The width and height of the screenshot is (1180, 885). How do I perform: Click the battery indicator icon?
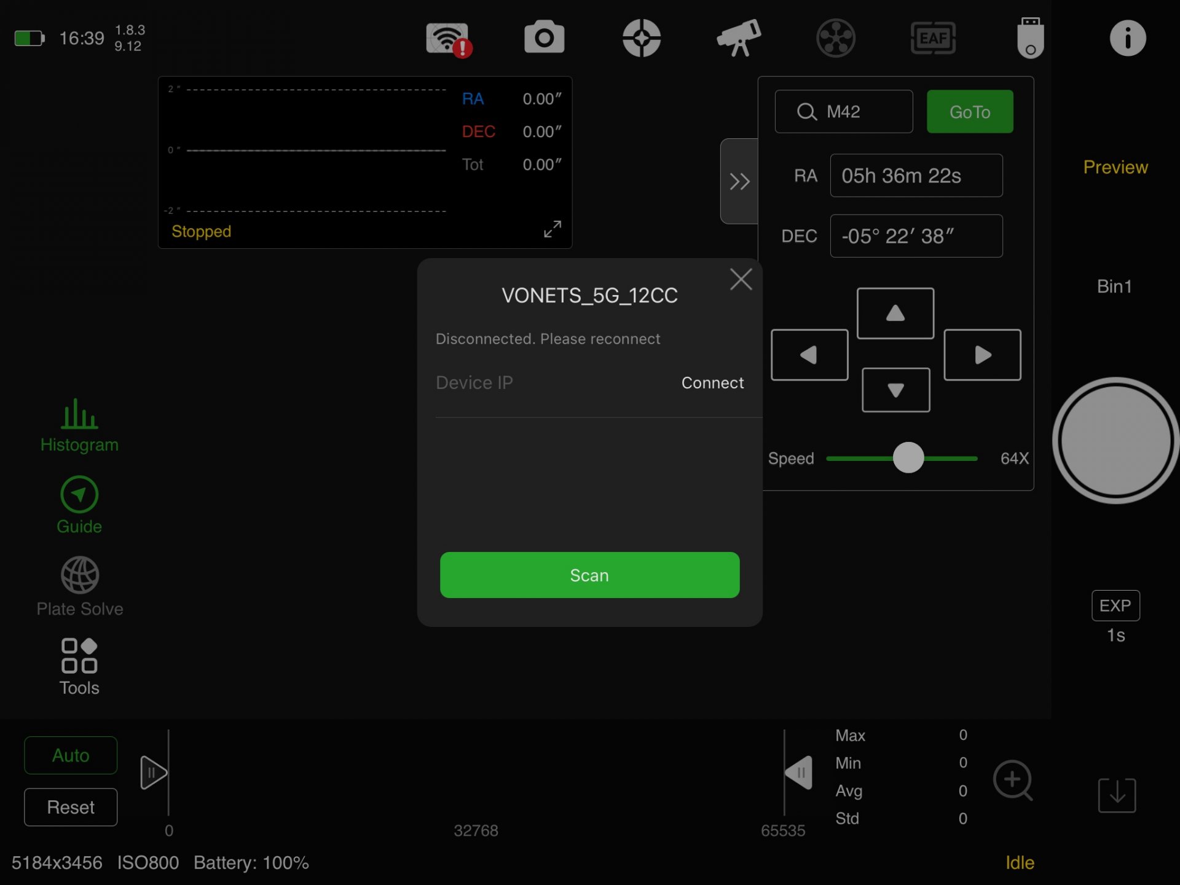coord(29,39)
